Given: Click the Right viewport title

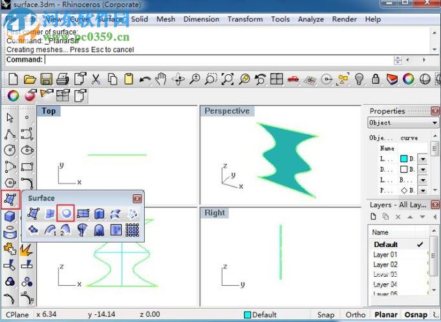Looking at the screenshot, I should (x=215, y=213).
